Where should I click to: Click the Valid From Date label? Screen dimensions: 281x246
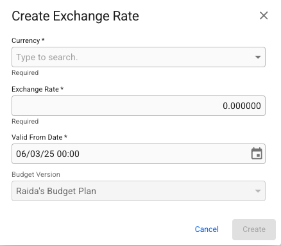[39, 137]
